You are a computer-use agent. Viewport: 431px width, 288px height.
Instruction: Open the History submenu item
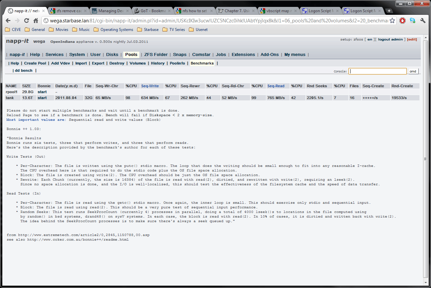[x=158, y=63]
